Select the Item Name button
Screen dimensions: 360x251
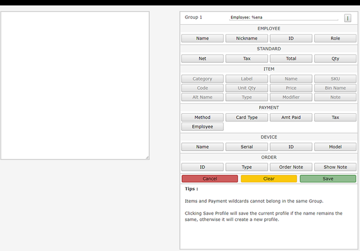click(x=291, y=79)
